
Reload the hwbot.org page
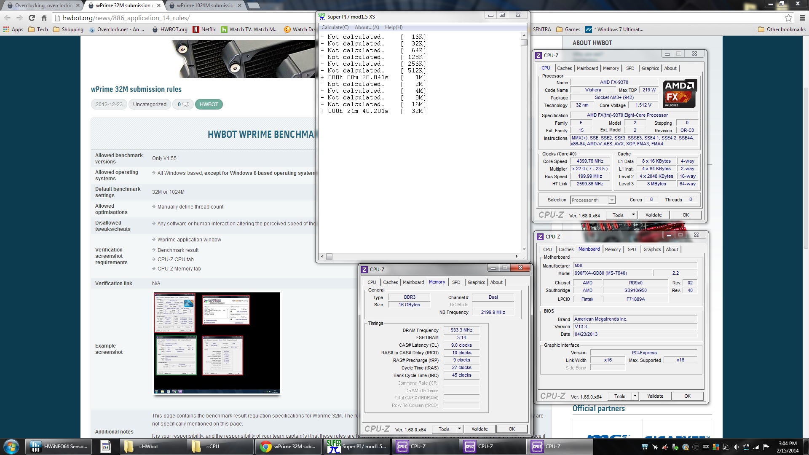tap(32, 18)
